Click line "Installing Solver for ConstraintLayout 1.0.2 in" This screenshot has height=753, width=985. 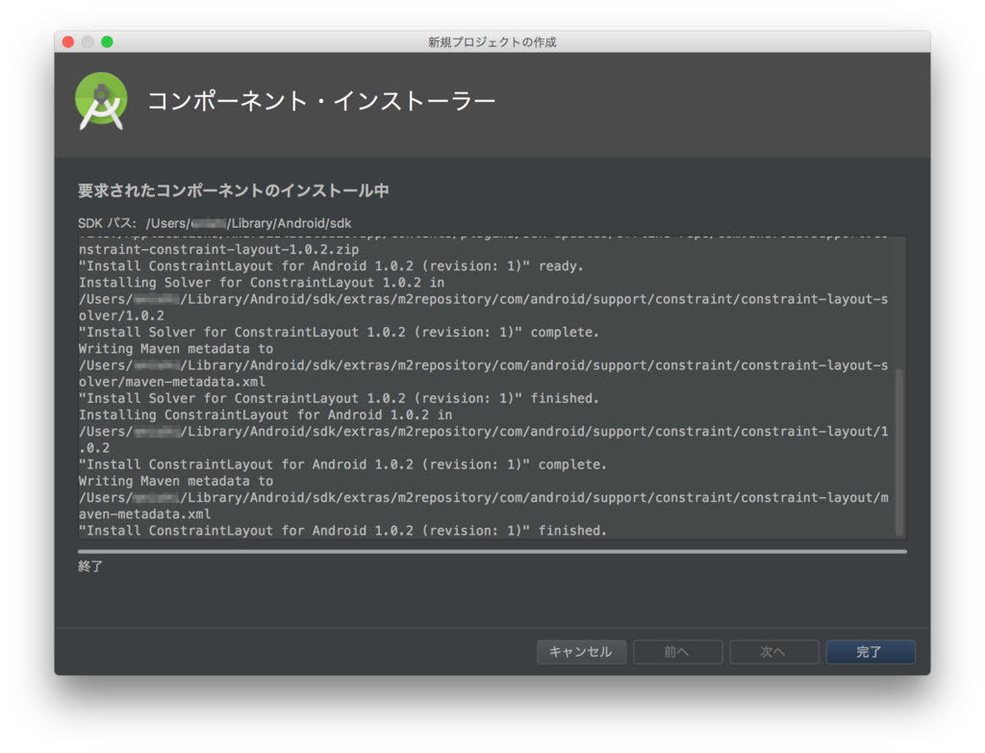262,283
